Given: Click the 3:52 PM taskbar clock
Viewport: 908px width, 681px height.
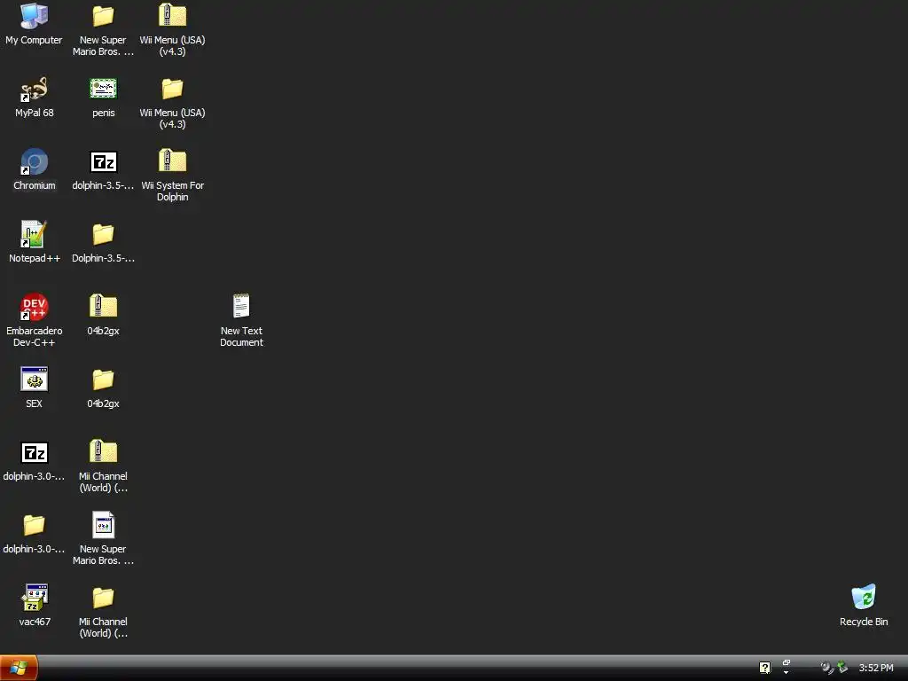Looking at the screenshot, I should [x=875, y=669].
